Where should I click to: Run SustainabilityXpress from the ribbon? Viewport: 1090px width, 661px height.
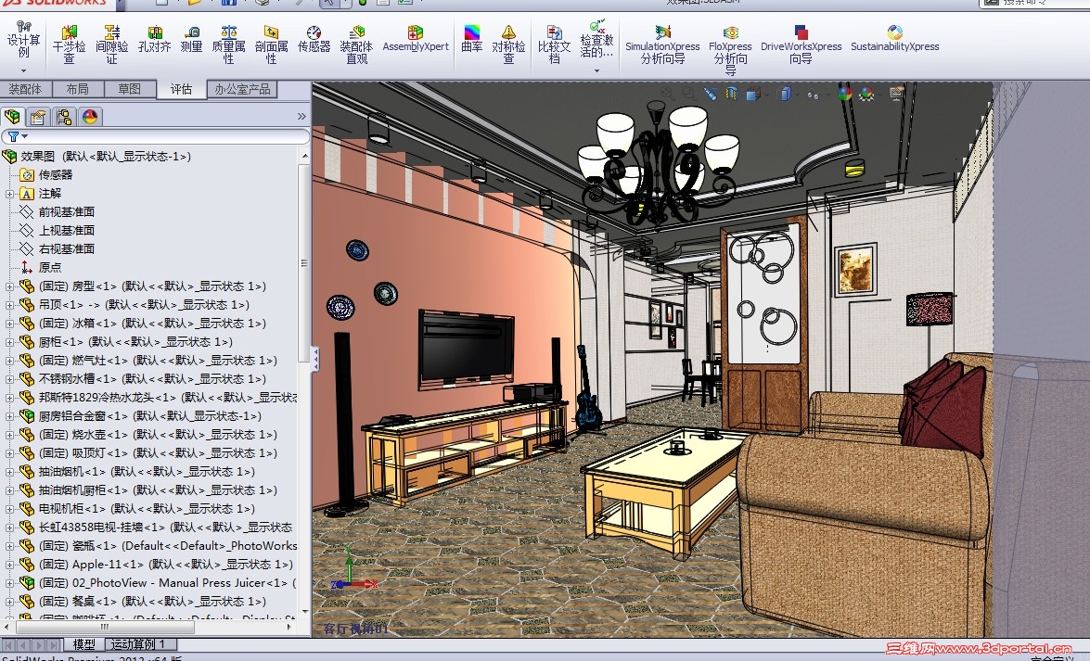point(893,37)
